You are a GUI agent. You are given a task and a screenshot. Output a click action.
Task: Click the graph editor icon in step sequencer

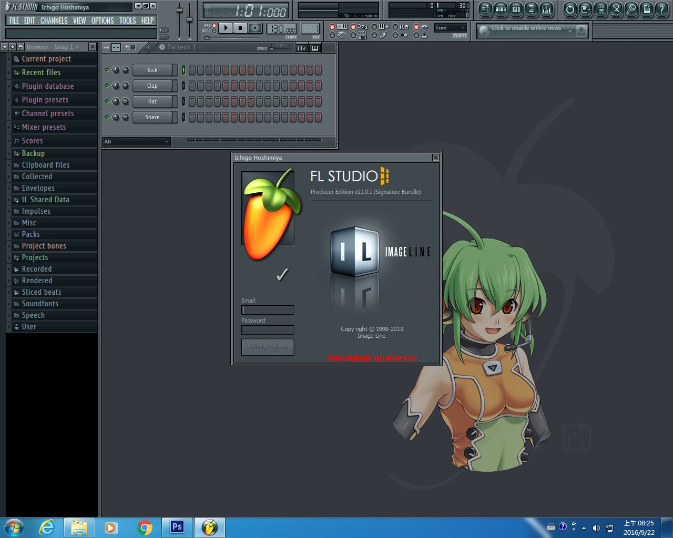pyautogui.click(x=301, y=48)
